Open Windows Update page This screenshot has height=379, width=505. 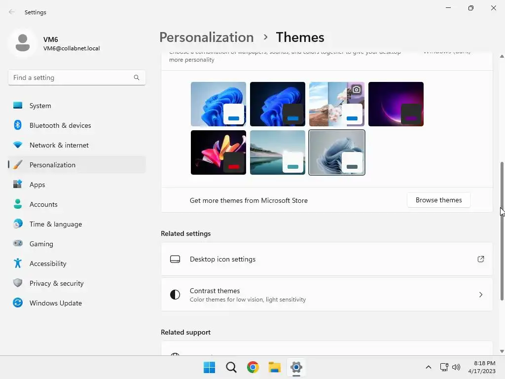pyautogui.click(x=76, y=303)
